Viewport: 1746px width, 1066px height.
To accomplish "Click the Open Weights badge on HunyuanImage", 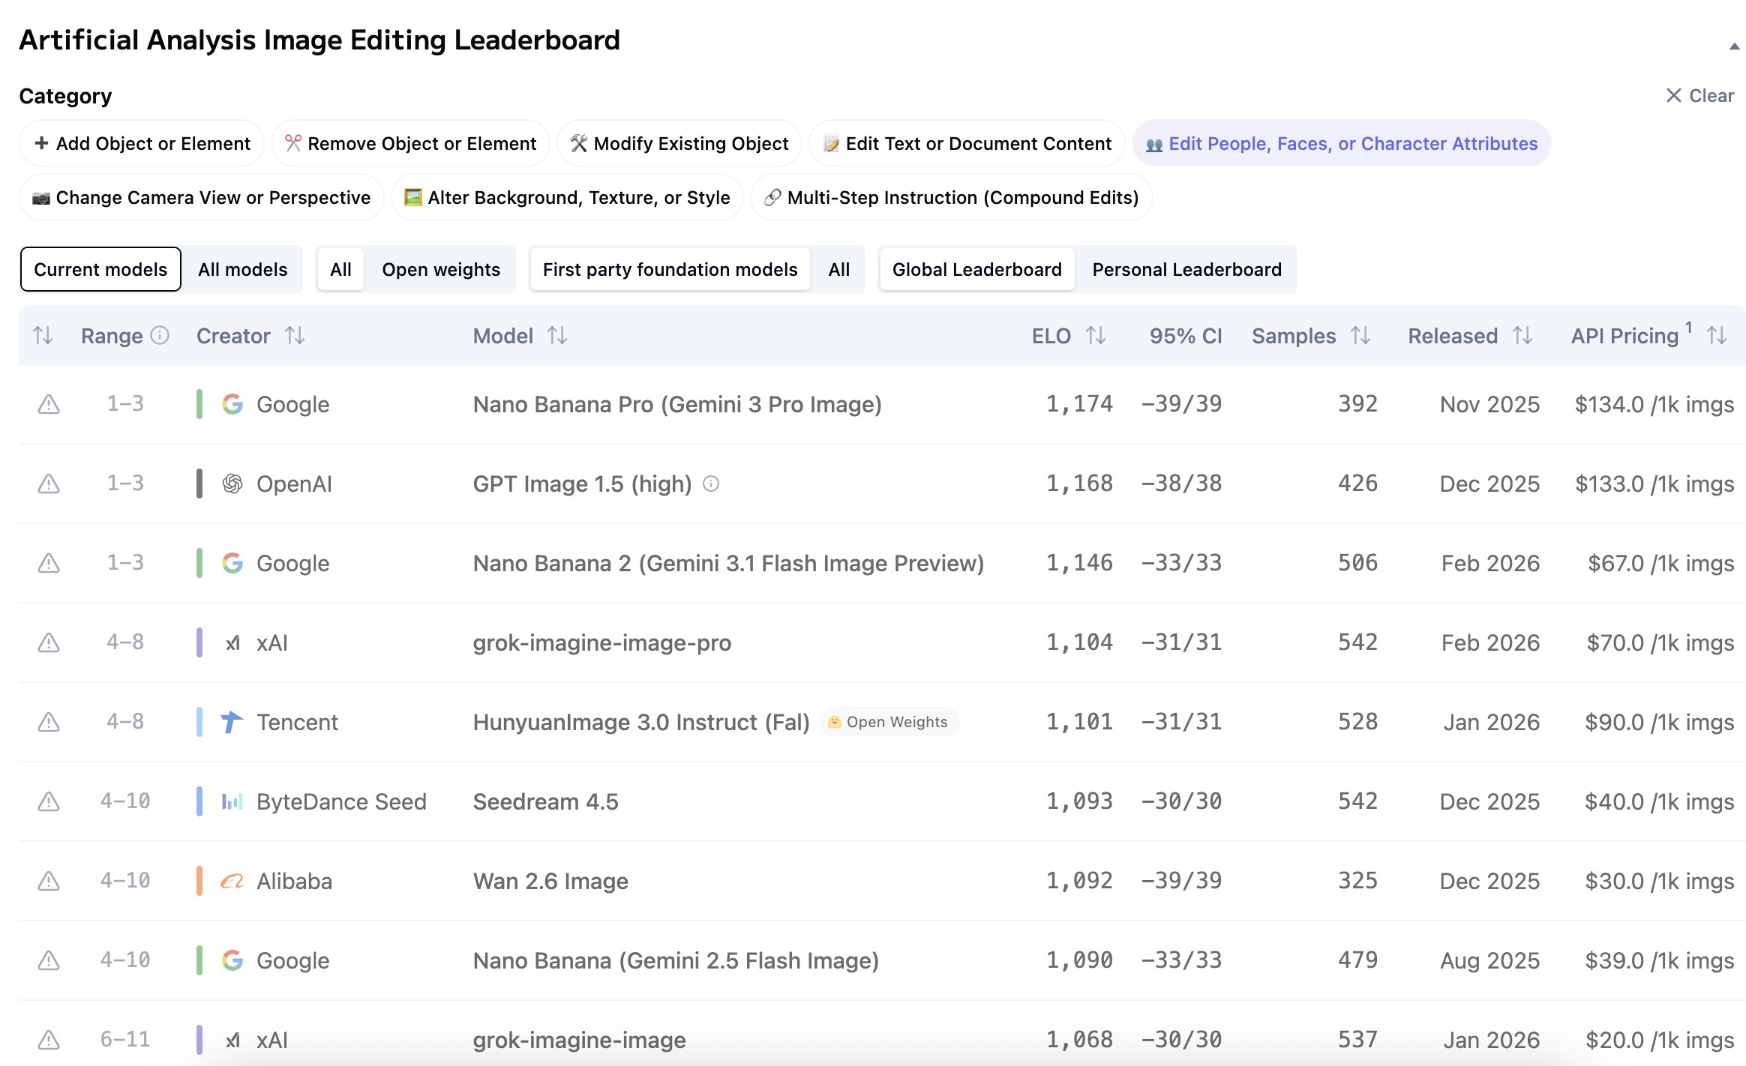I will tap(889, 722).
